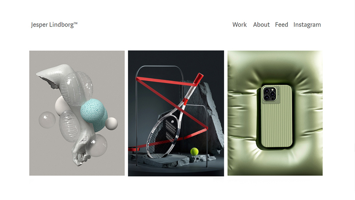Click the trademark symbol beside the name
The height and width of the screenshot is (200, 355).
pos(76,23)
